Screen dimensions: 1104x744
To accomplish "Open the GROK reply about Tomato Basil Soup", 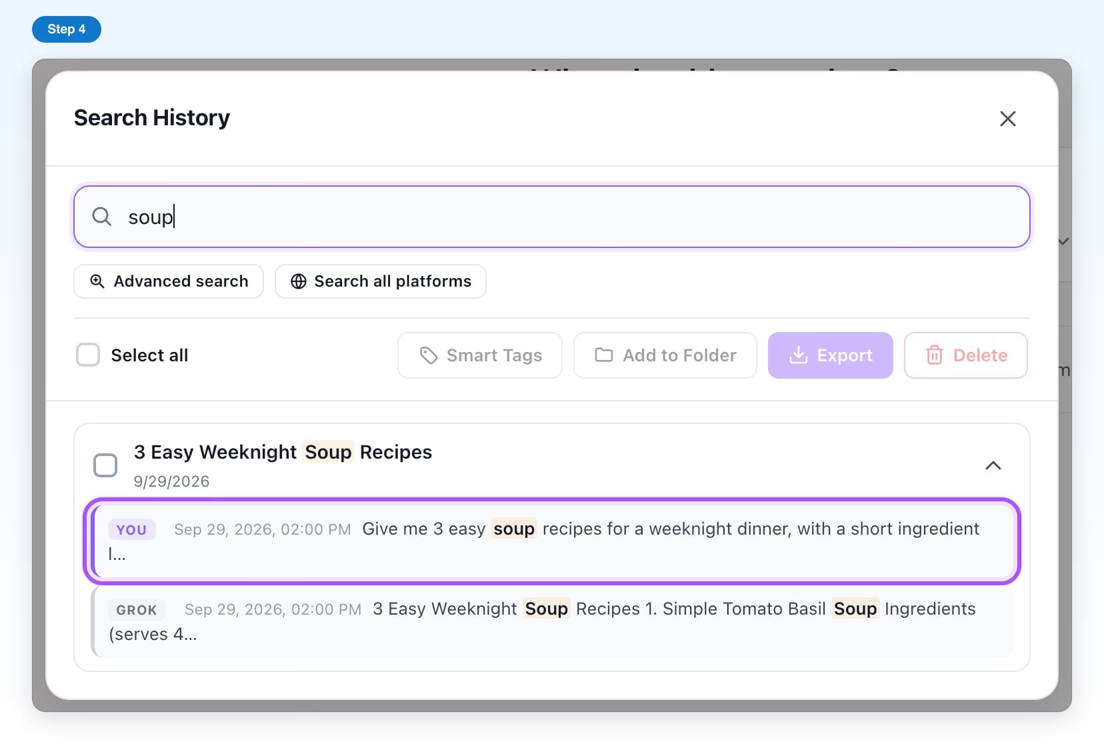I will (x=552, y=621).
